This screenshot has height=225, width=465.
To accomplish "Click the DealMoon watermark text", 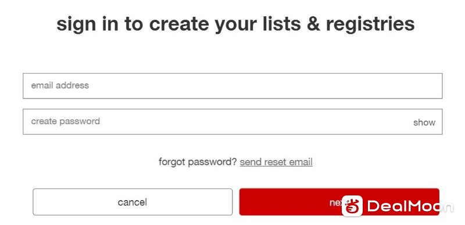I will [410, 206].
